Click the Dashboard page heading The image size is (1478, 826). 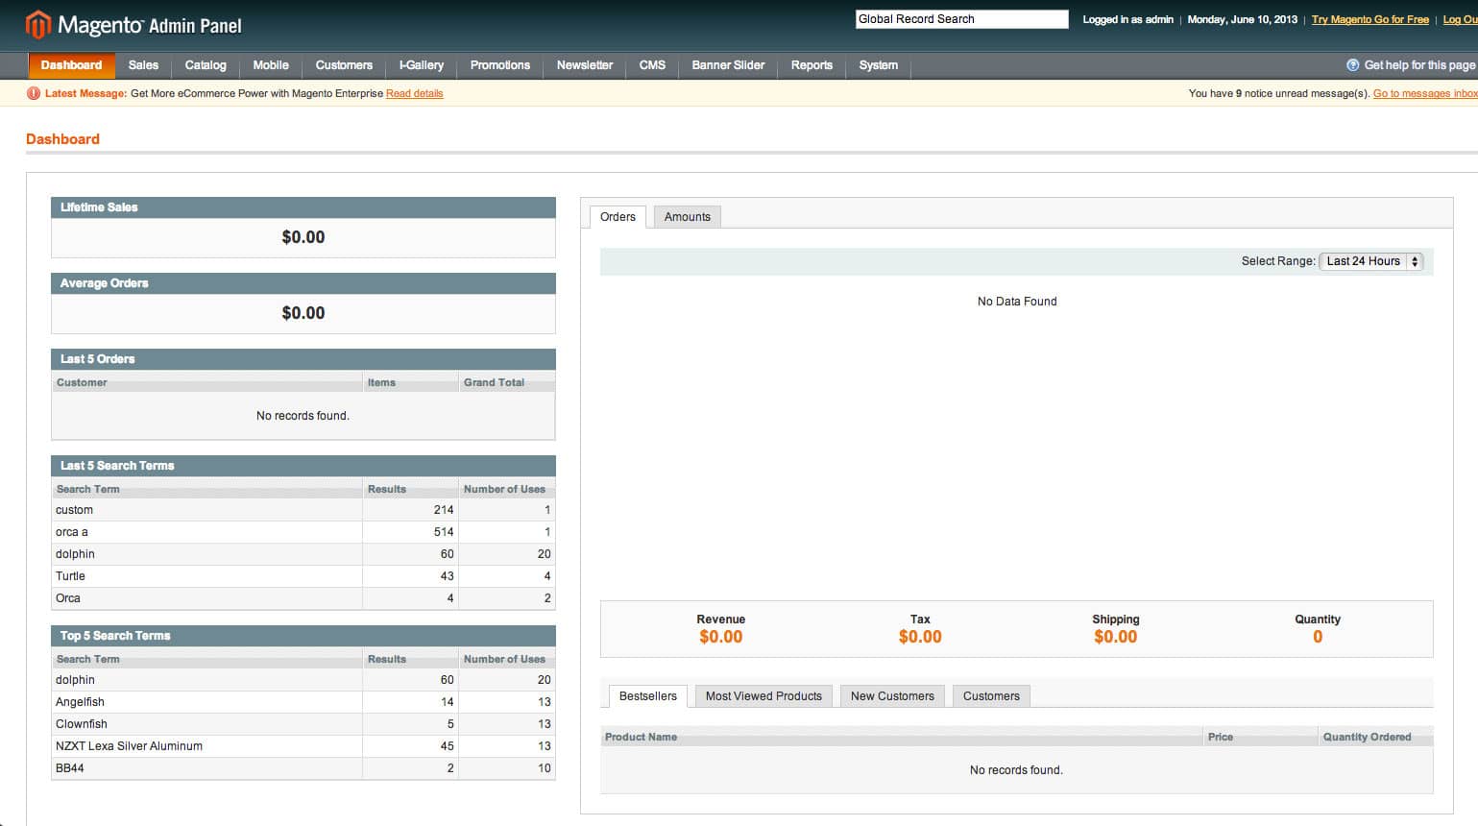[x=62, y=139]
